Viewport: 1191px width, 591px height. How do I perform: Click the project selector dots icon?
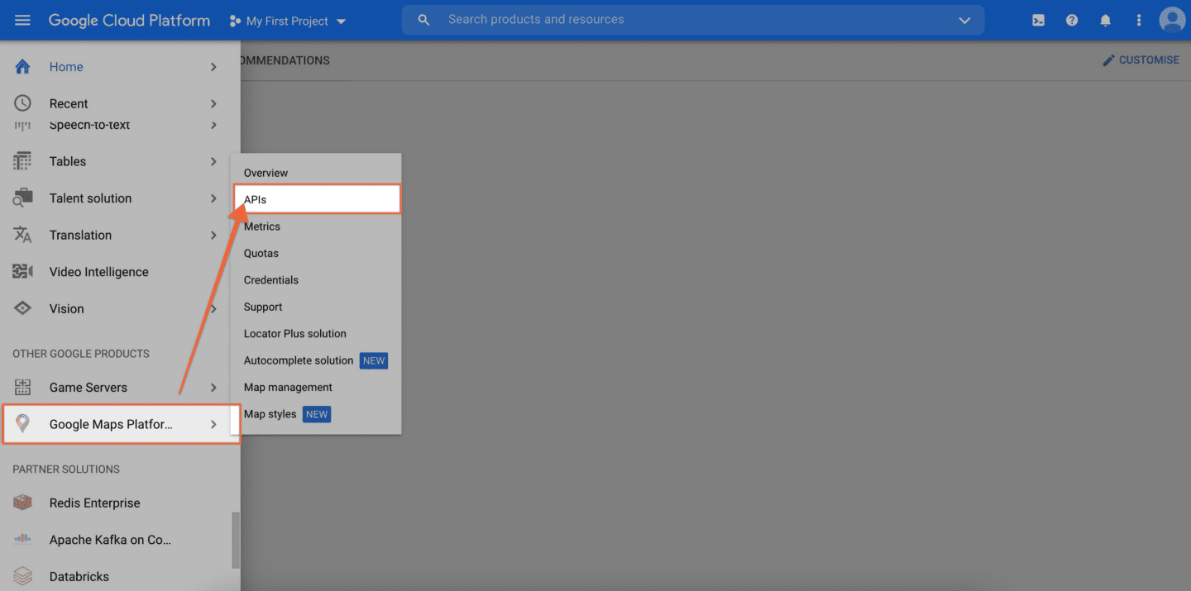click(235, 21)
